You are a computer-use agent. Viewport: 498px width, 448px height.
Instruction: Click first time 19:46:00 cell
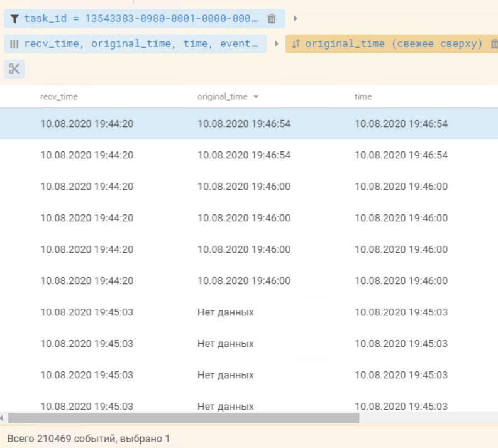coord(401,187)
